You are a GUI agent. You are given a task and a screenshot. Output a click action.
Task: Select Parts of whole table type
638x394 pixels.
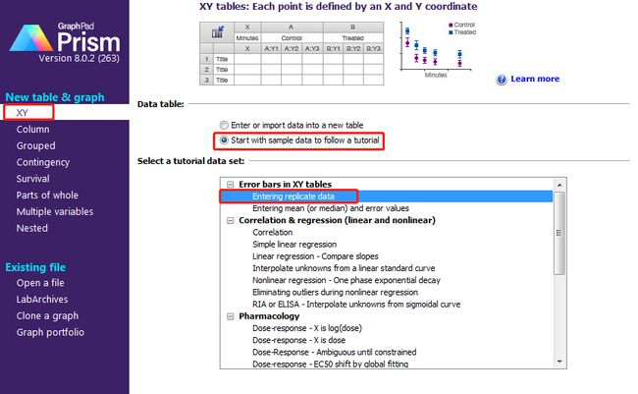[47, 196]
